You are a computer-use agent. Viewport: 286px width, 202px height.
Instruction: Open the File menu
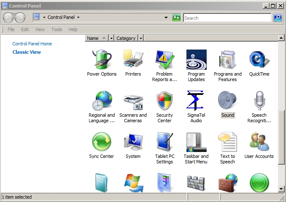tap(11, 29)
